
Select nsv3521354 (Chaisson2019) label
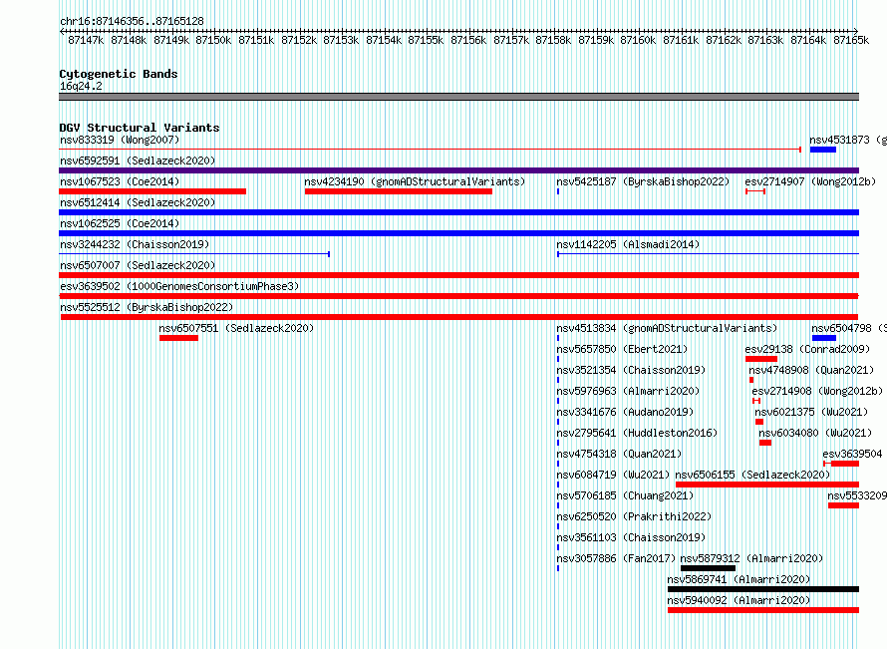pyautogui.click(x=631, y=370)
